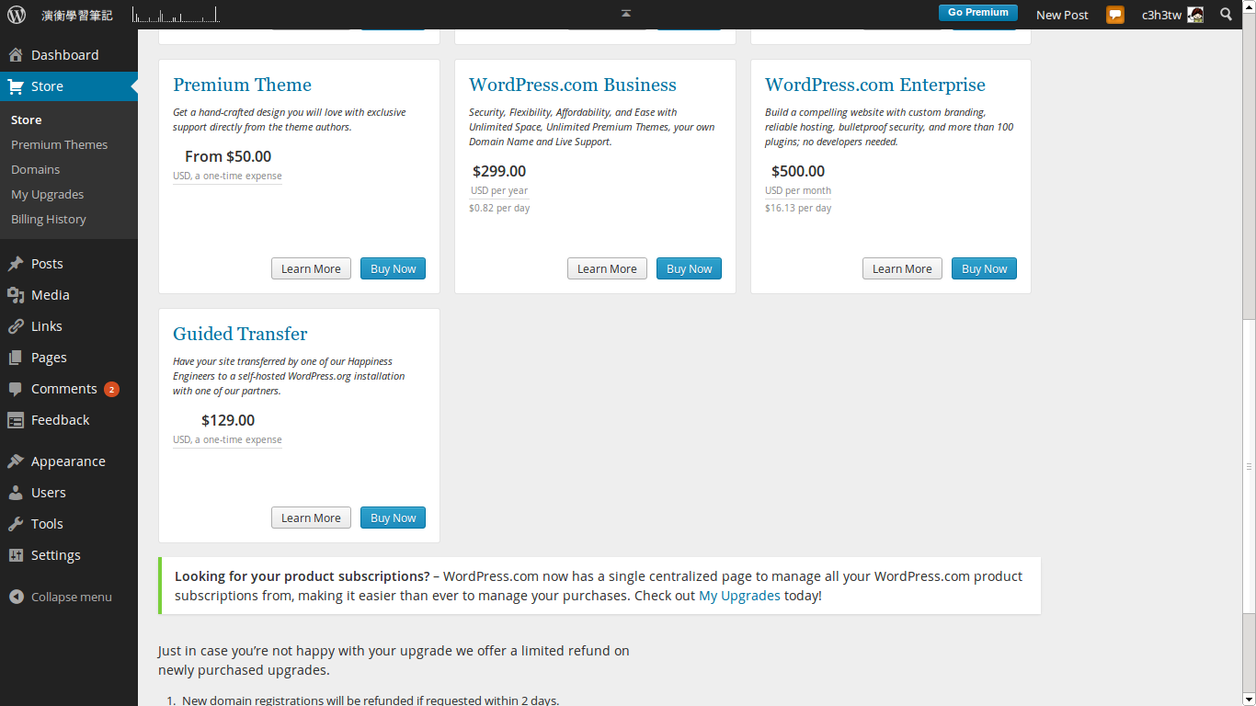
Task: Click the Appearance paintbrush icon
Action: click(x=16, y=461)
